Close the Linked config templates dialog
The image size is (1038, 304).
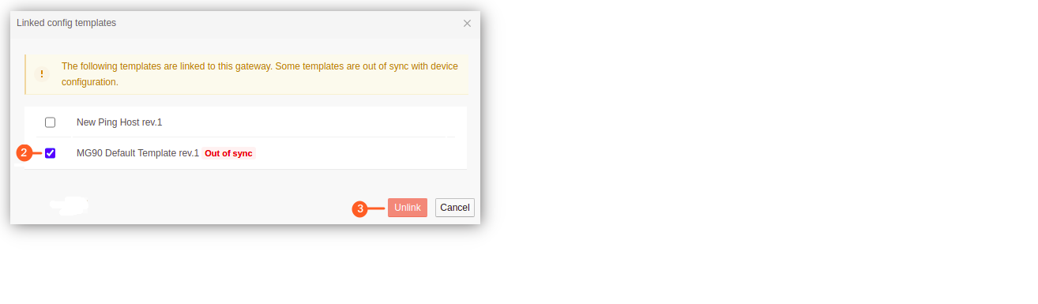[x=467, y=24]
